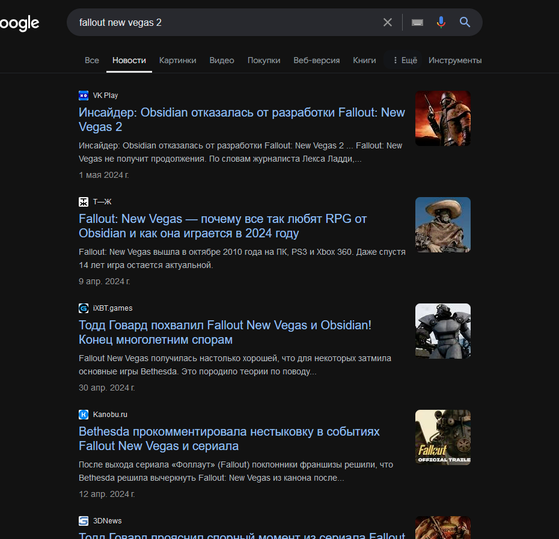This screenshot has width=559, height=539.
Task: Expand the Ещё more options menu
Action: (x=405, y=60)
